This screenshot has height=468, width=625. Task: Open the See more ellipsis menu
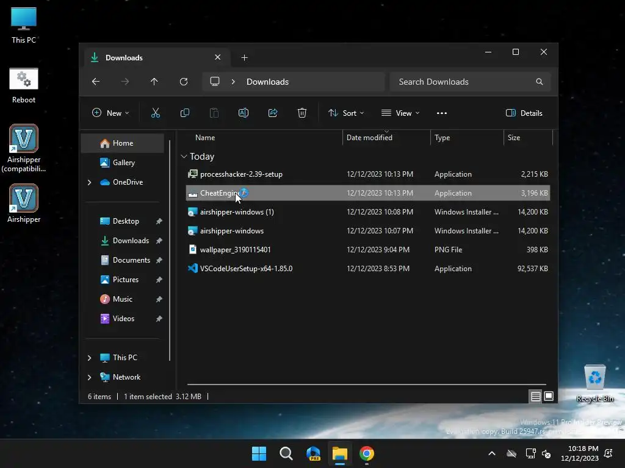442,113
